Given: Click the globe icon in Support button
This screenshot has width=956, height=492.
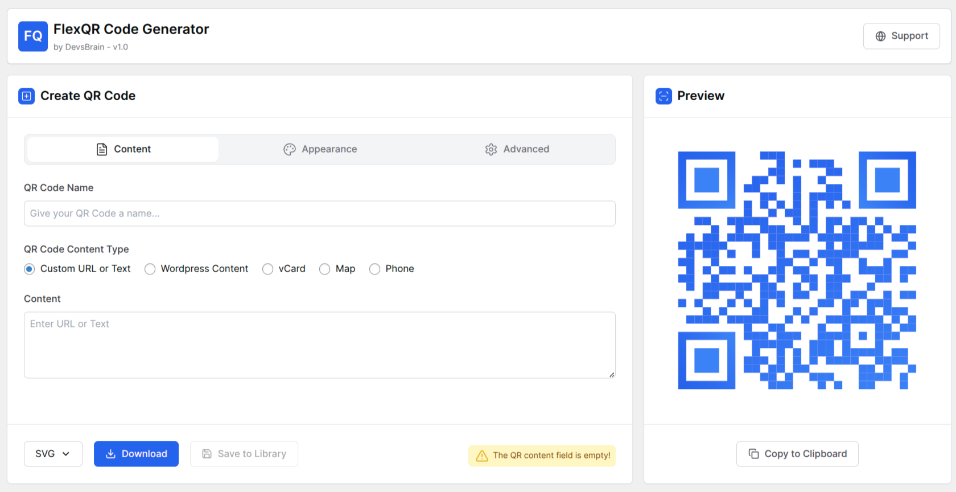Looking at the screenshot, I should (880, 36).
